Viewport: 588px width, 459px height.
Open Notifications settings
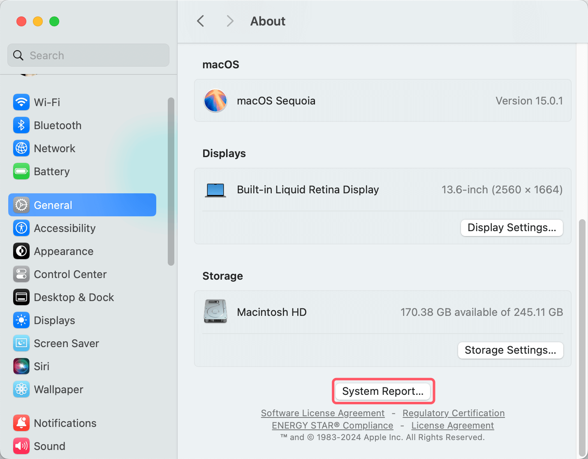point(65,423)
